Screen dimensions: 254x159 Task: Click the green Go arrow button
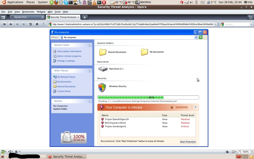pyautogui.click(x=201, y=37)
